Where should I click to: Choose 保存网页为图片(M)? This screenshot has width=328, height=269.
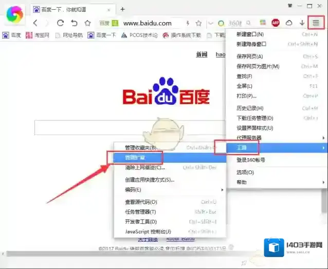(x=277, y=66)
